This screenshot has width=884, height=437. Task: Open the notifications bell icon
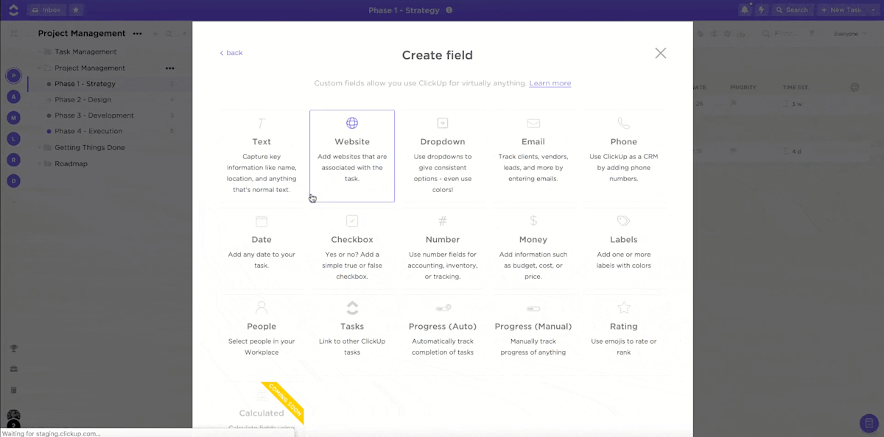click(x=744, y=10)
